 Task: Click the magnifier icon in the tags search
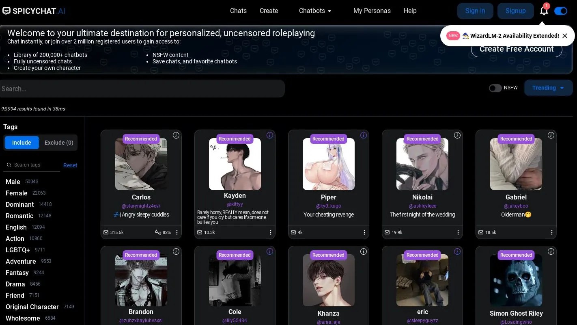(9, 165)
